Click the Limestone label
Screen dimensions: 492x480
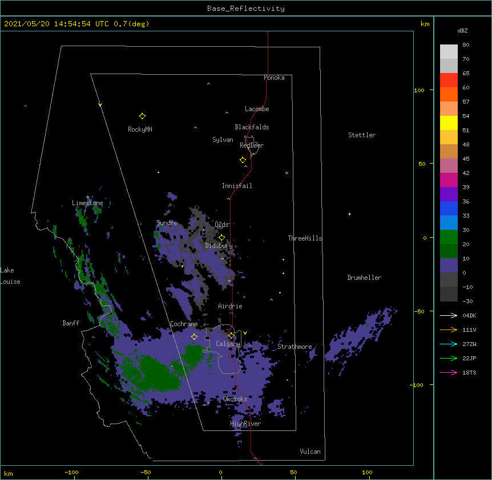pos(87,203)
